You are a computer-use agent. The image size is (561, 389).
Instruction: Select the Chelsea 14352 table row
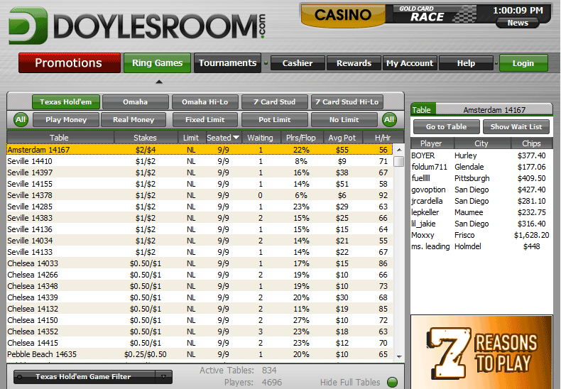200,332
